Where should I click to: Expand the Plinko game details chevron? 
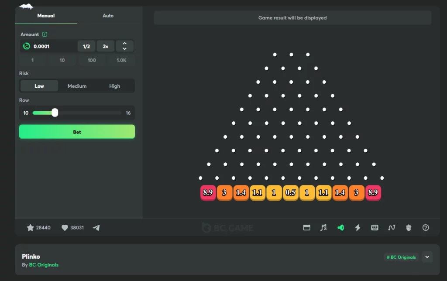tap(427, 257)
